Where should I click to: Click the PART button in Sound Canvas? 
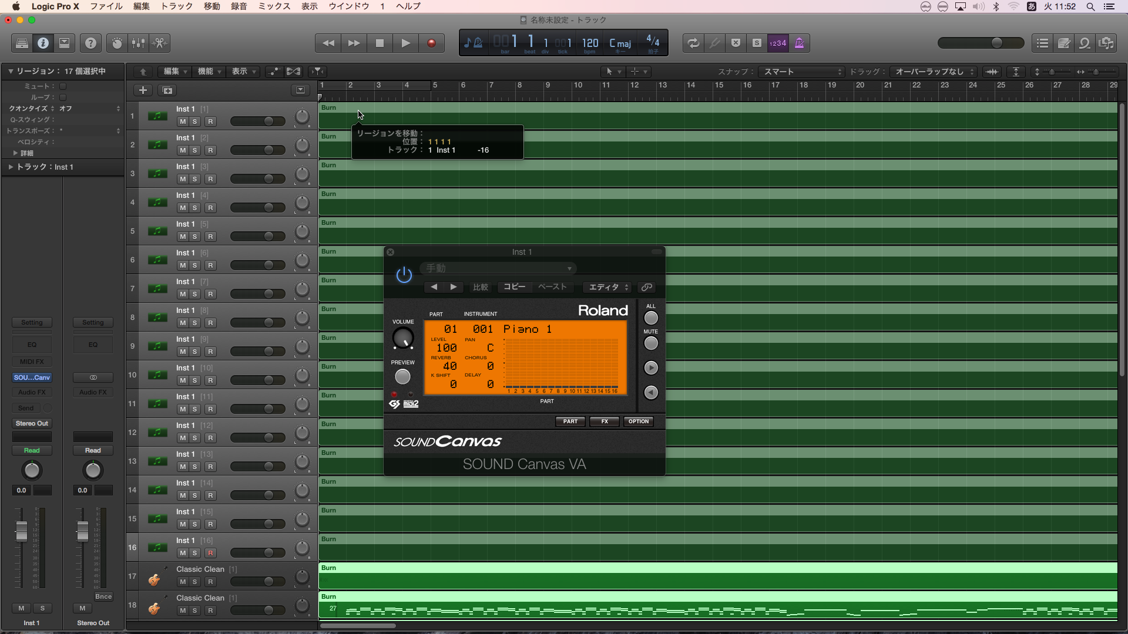click(570, 421)
